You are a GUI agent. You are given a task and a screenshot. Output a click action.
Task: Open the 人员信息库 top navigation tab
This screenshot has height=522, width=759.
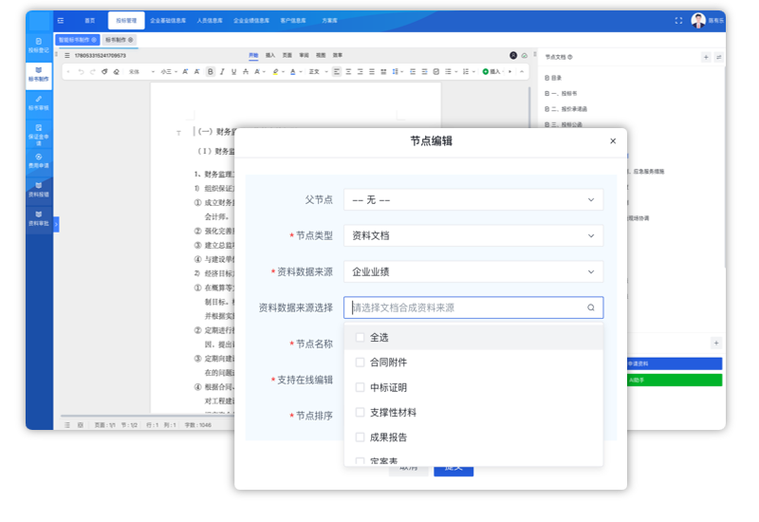pos(210,20)
